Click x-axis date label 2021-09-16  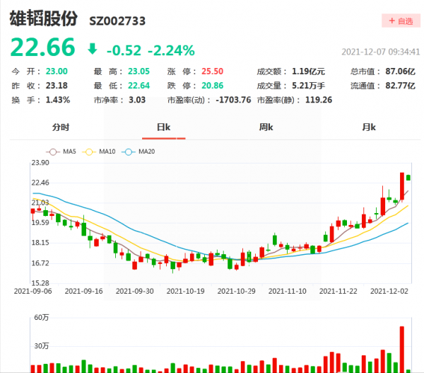coord(83,291)
